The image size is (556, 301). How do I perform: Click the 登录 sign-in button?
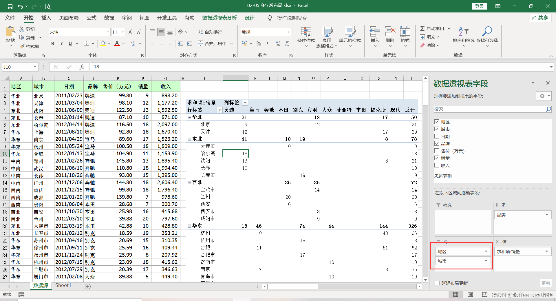pyautogui.click(x=480, y=6)
